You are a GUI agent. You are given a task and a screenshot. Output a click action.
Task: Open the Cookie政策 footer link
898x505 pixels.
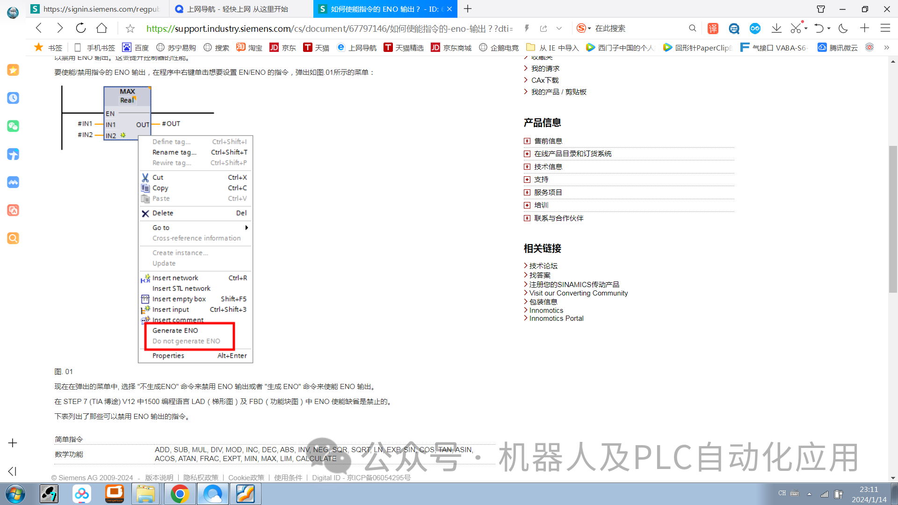[x=246, y=478]
